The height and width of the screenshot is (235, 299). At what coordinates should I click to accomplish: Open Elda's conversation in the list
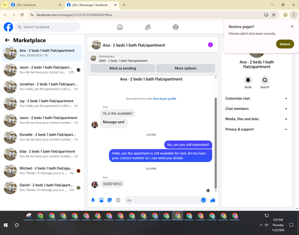42,154
